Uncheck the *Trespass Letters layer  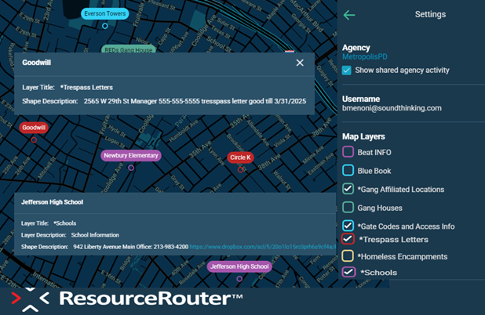pos(348,239)
